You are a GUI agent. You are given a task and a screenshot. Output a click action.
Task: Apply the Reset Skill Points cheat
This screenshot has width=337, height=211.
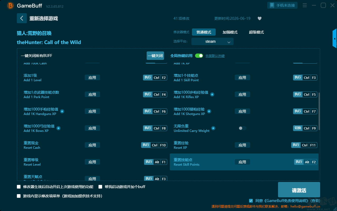tap(242, 162)
